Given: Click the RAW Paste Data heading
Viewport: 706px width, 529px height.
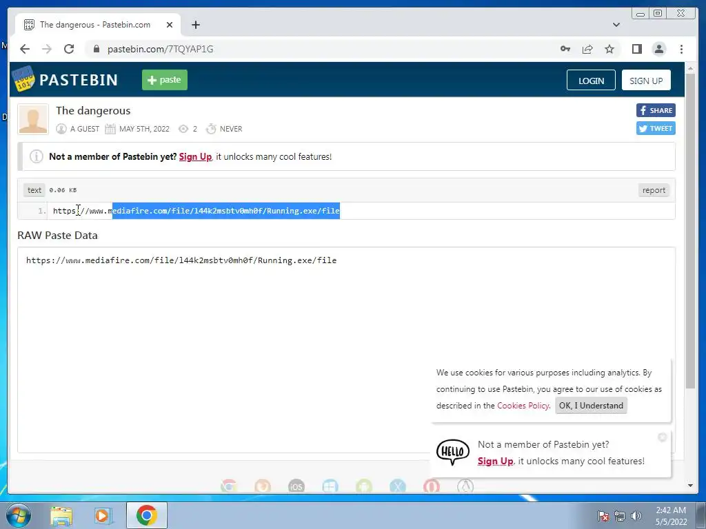Looking at the screenshot, I should pos(58,236).
